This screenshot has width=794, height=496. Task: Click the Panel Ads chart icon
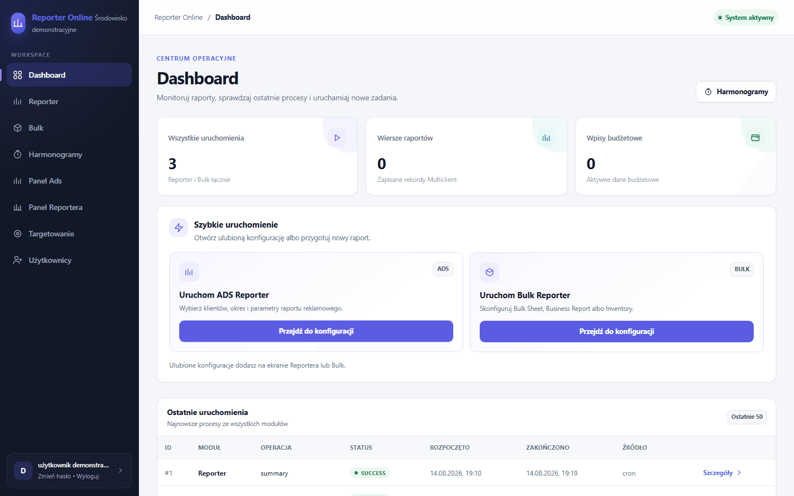coord(18,181)
